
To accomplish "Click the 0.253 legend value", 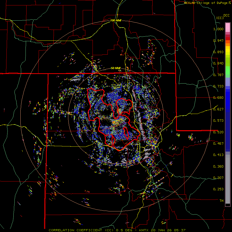I will [218, 189].
